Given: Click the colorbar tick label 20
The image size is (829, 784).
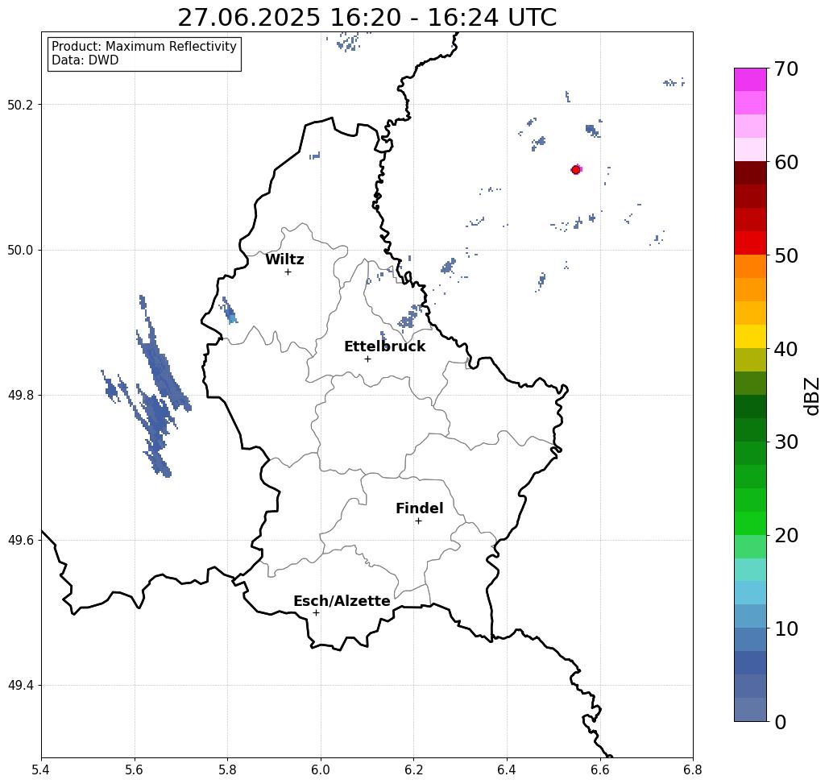Looking at the screenshot, I should pos(786,535).
